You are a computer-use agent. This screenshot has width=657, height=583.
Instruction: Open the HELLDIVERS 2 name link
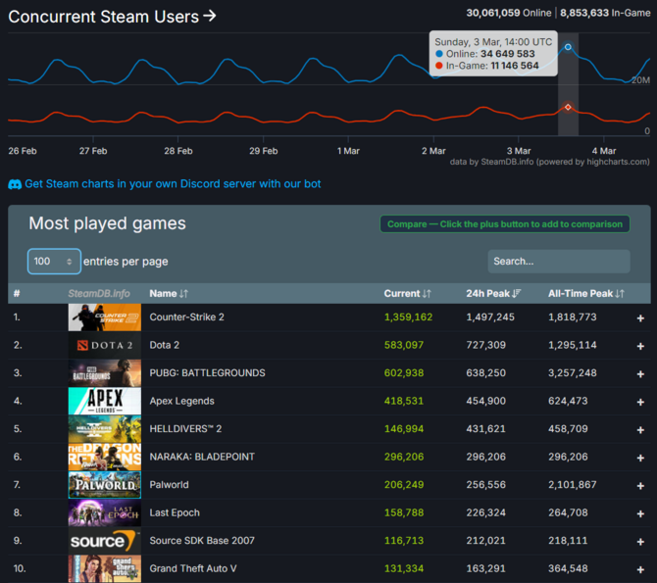pos(185,429)
